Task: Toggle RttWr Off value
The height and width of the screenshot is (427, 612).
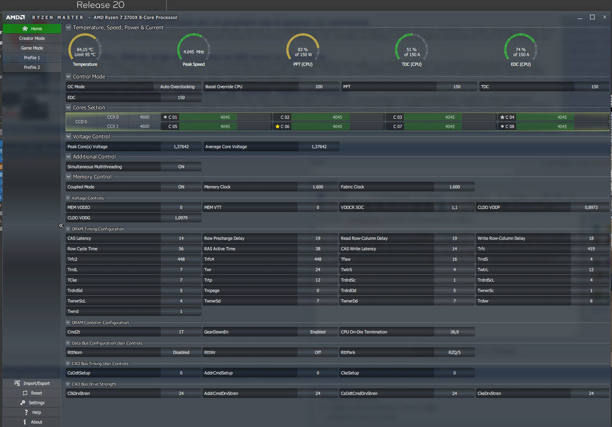Action: (x=318, y=352)
